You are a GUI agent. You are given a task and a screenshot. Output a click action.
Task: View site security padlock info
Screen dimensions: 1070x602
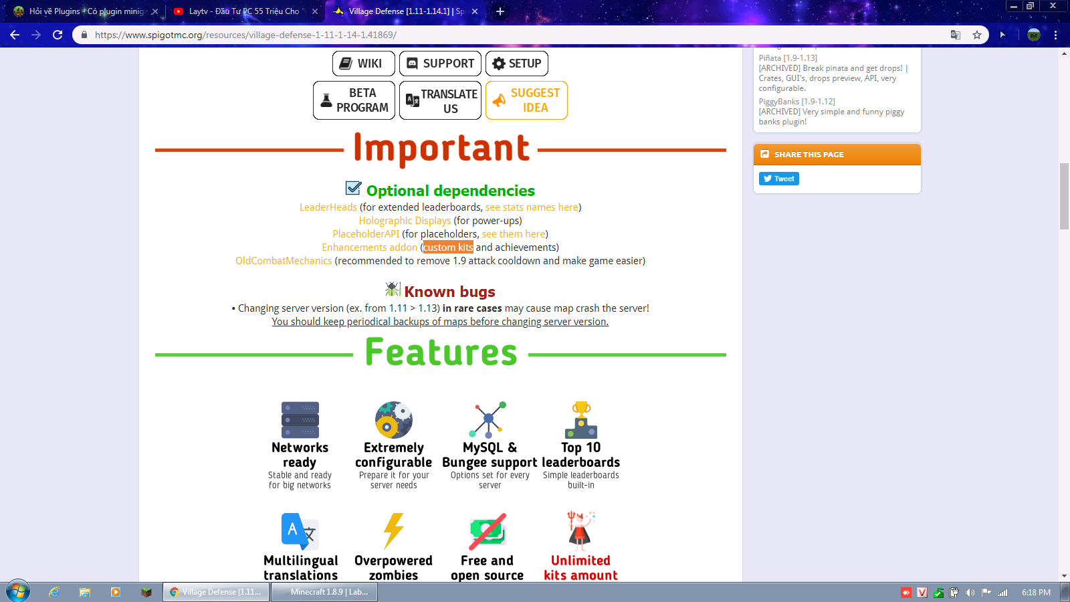tap(84, 35)
